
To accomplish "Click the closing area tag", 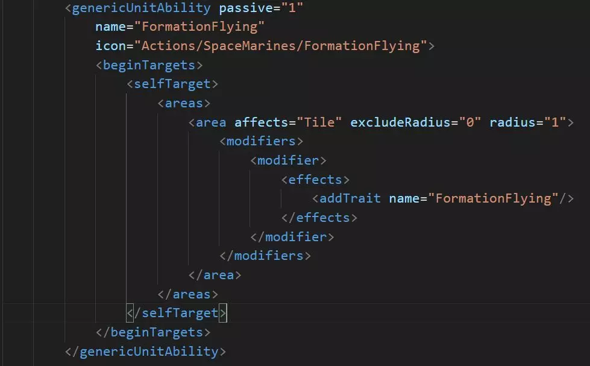I will 215,275.
